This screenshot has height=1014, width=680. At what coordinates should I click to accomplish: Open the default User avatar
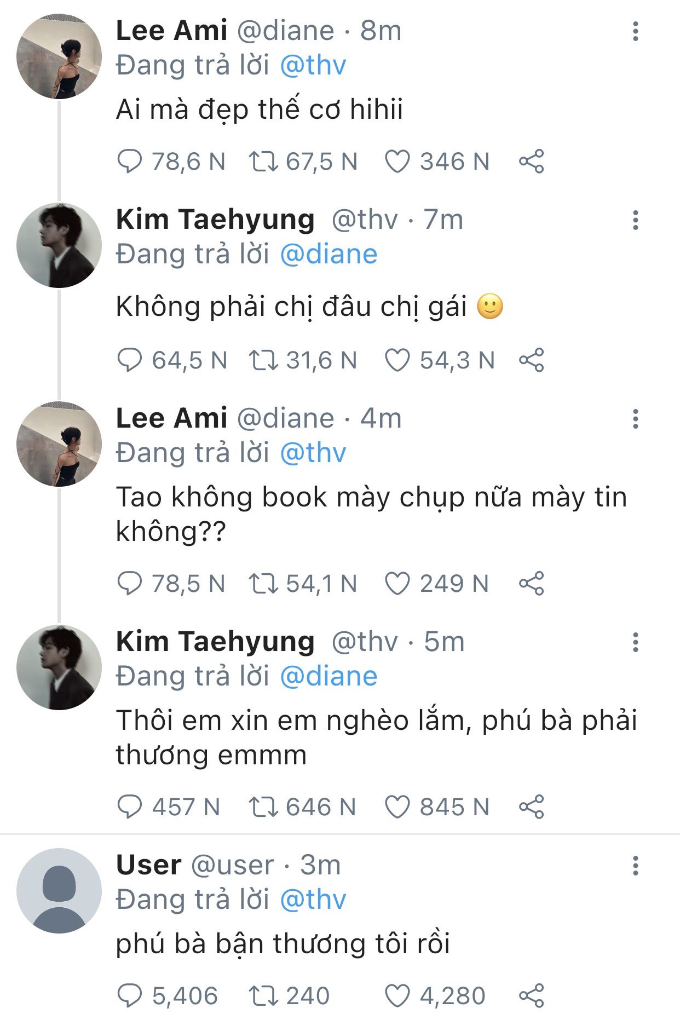(59, 891)
